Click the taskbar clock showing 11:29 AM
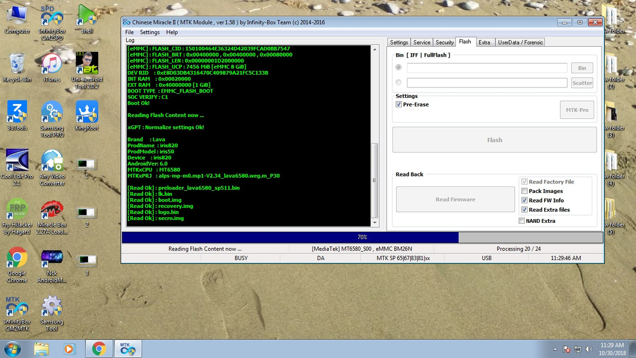The height and width of the screenshot is (358, 636). point(612,349)
